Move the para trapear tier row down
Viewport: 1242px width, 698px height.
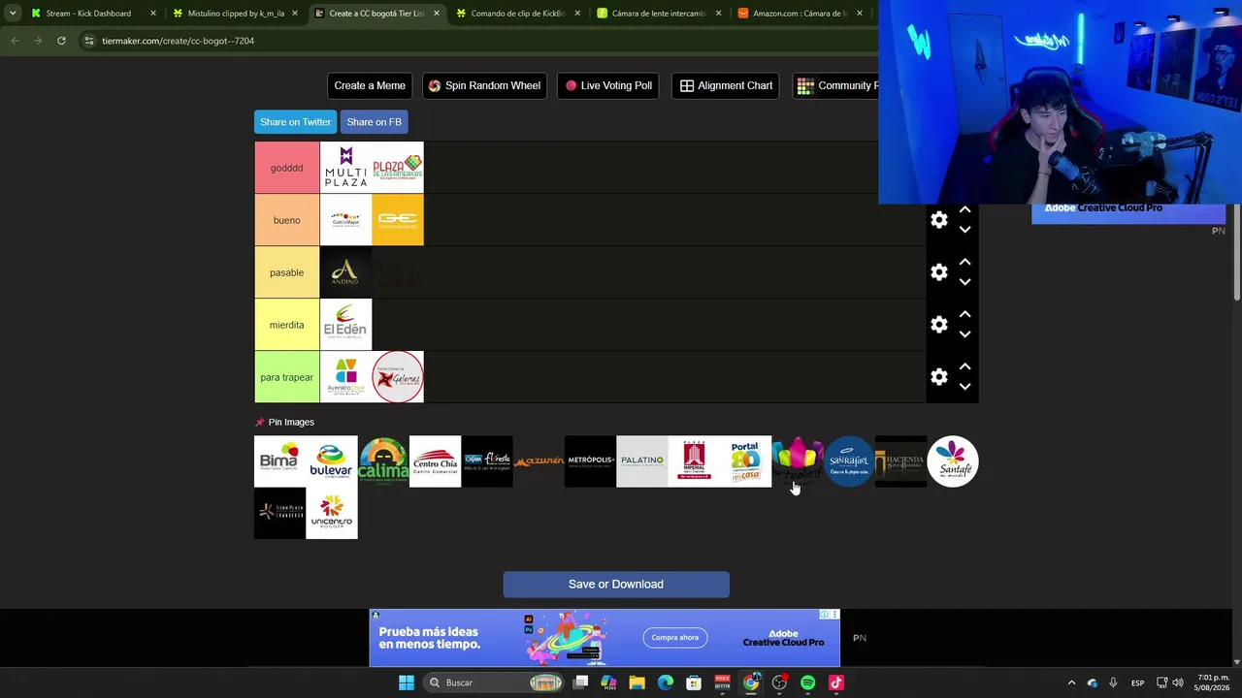pyautogui.click(x=964, y=387)
